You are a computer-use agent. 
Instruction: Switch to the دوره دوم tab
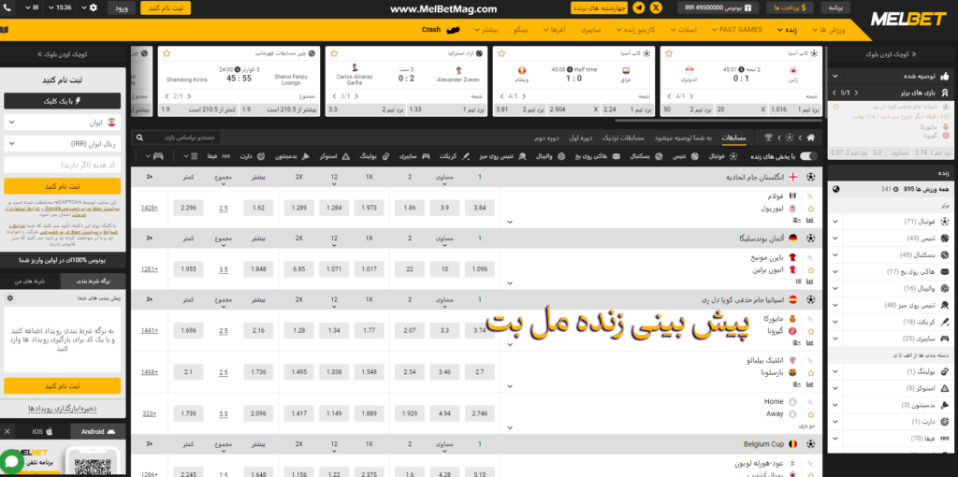click(546, 137)
